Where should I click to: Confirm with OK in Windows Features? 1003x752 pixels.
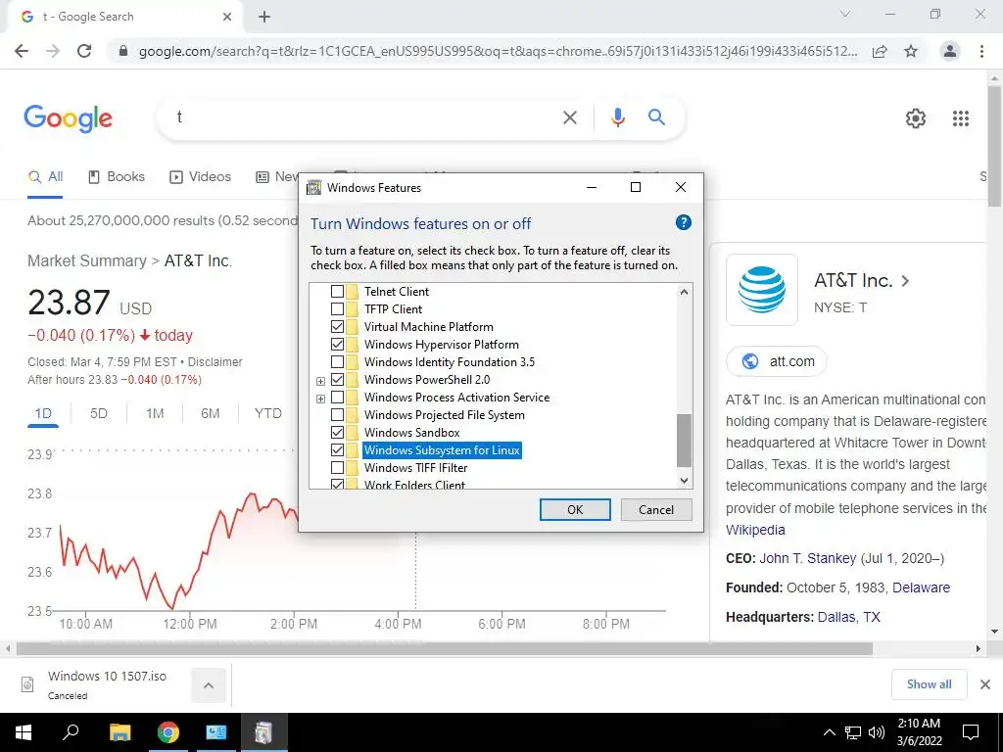point(575,509)
